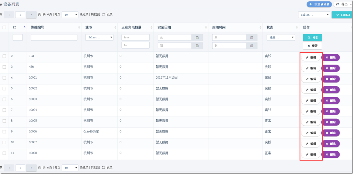This screenshot has height=174, width=353.
Task: Click the 添加新设备 button
Action: click(319, 4)
